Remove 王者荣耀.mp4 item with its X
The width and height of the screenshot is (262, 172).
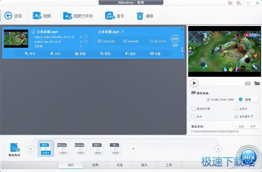pyautogui.click(x=182, y=29)
